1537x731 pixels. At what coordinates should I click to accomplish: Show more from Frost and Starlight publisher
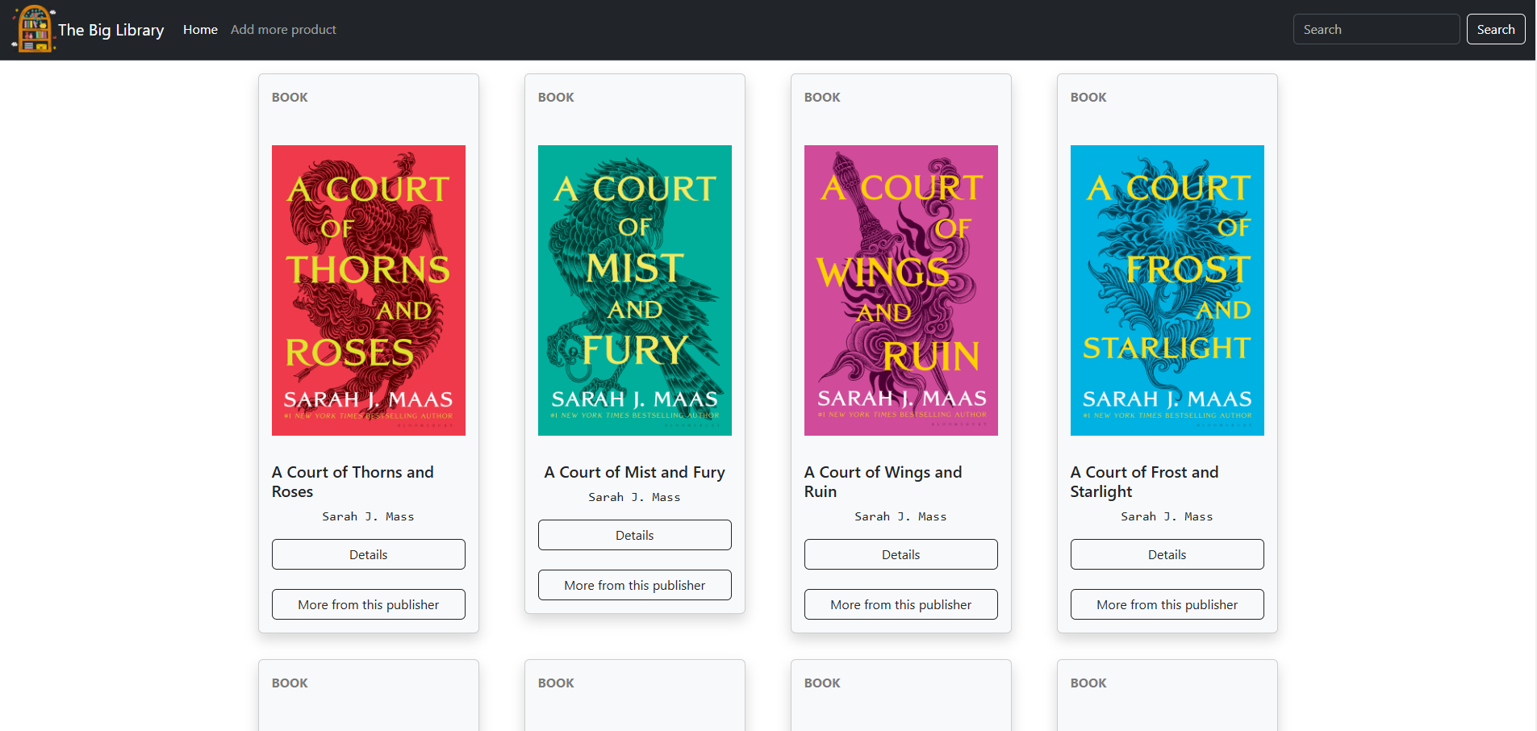point(1167,604)
